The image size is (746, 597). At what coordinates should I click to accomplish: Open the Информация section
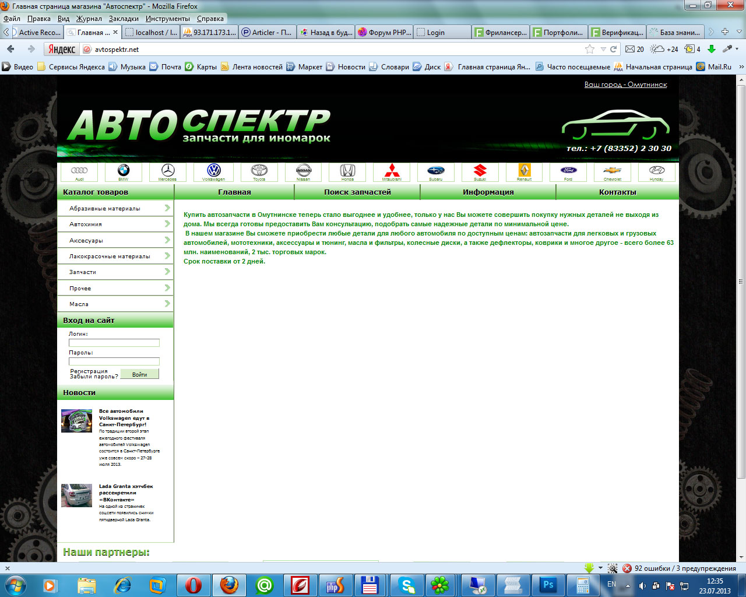[488, 192]
